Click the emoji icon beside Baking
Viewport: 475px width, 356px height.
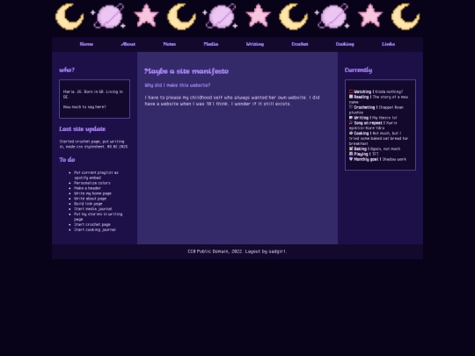point(351,149)
